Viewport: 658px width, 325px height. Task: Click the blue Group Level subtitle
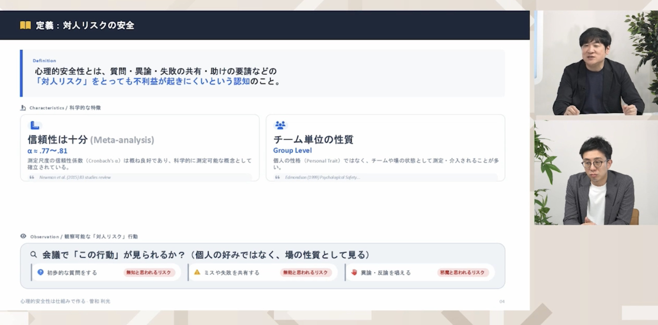(293, 151)
